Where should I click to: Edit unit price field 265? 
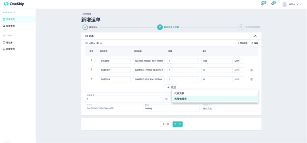point(217,61)
